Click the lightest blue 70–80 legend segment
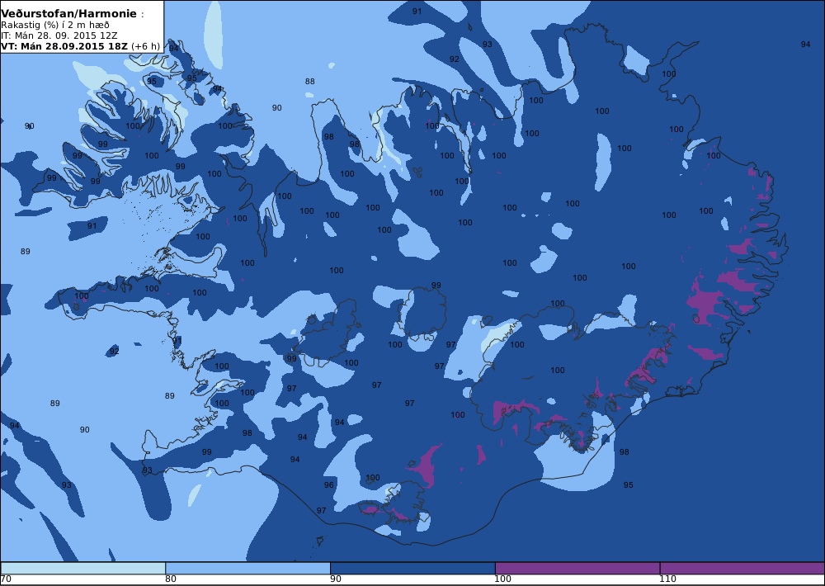 (83, 568)
